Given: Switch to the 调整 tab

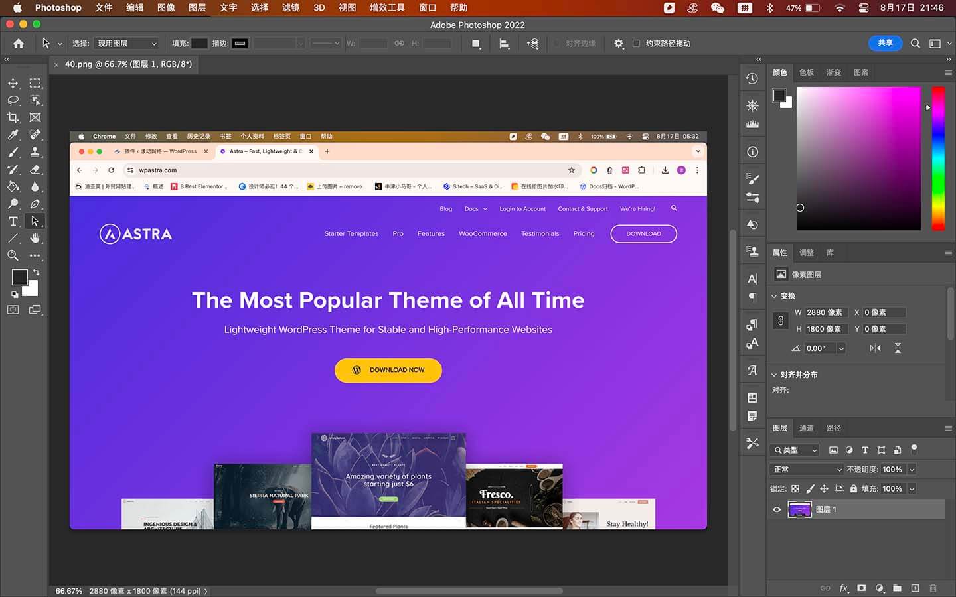Looking at the screenshot, I should coord(807,253).
